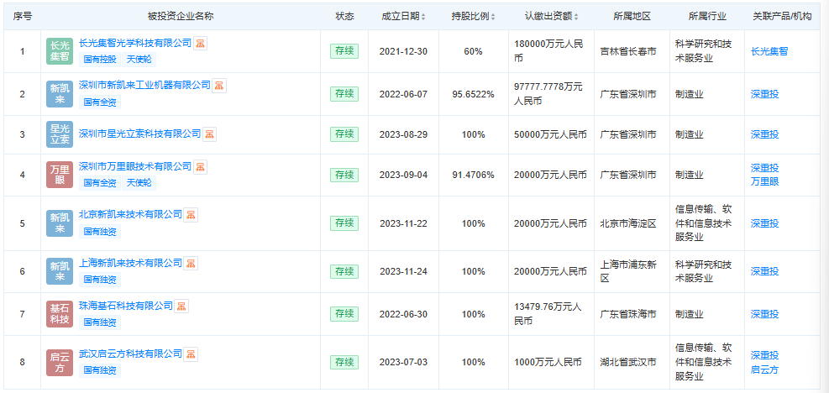Click the 长光集智 related product link
The image size is (829, 393).
pyautogui.click(x=769, y=51)
